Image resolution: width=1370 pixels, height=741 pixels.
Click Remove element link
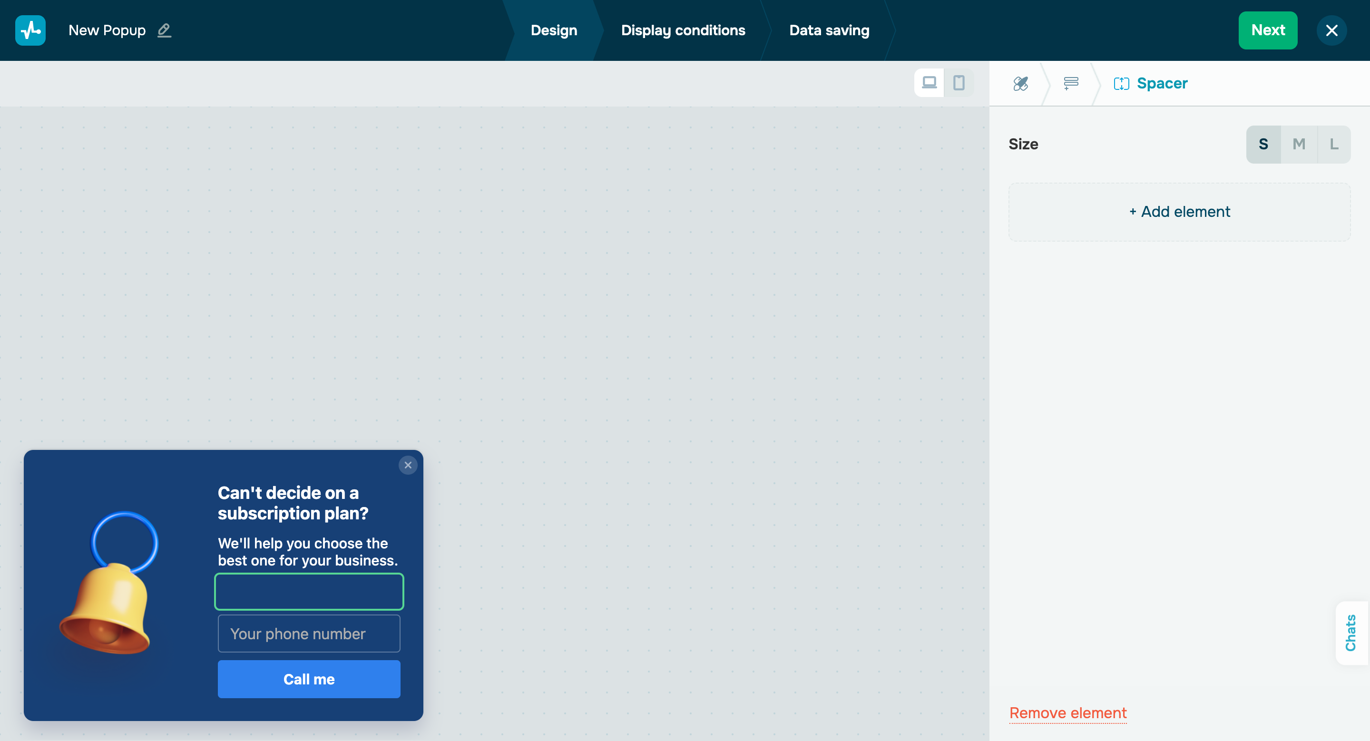pos(1068,713)
